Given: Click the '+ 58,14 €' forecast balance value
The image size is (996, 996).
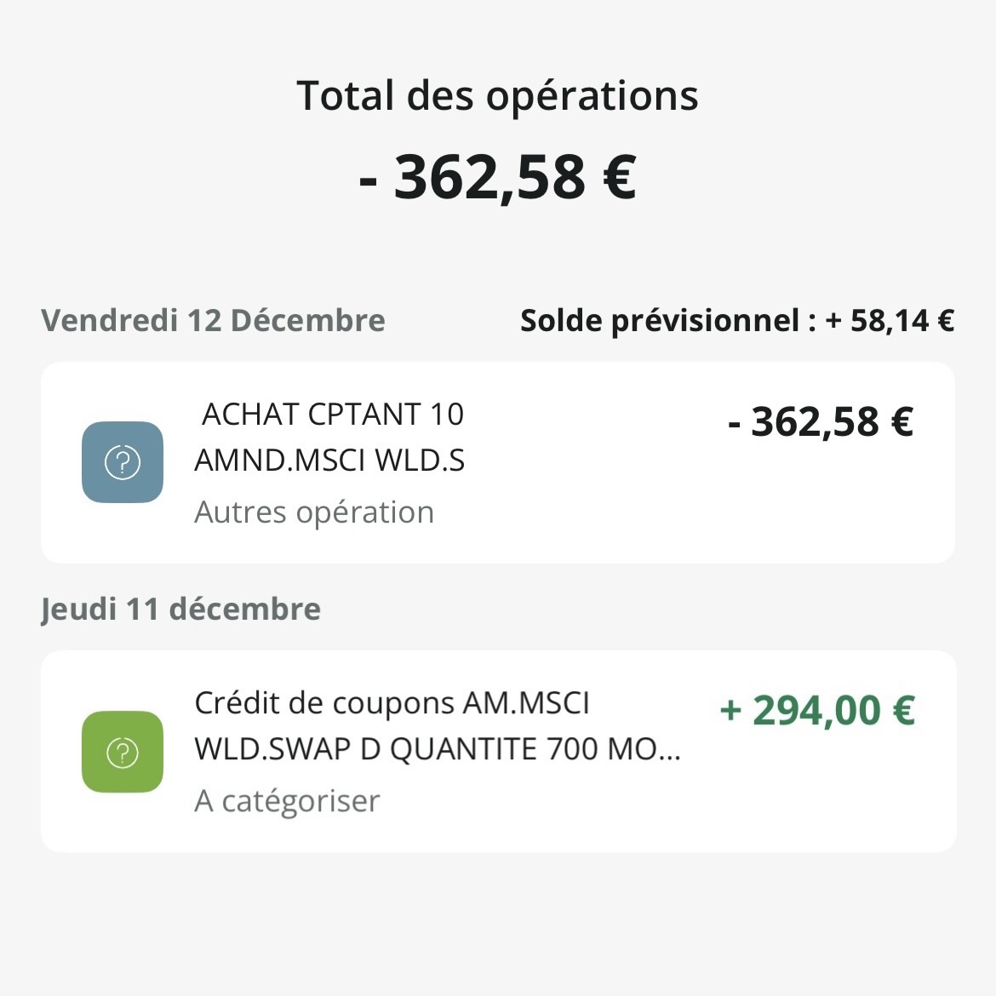Looking at the screenshot, I should click(x=890, y=321).
